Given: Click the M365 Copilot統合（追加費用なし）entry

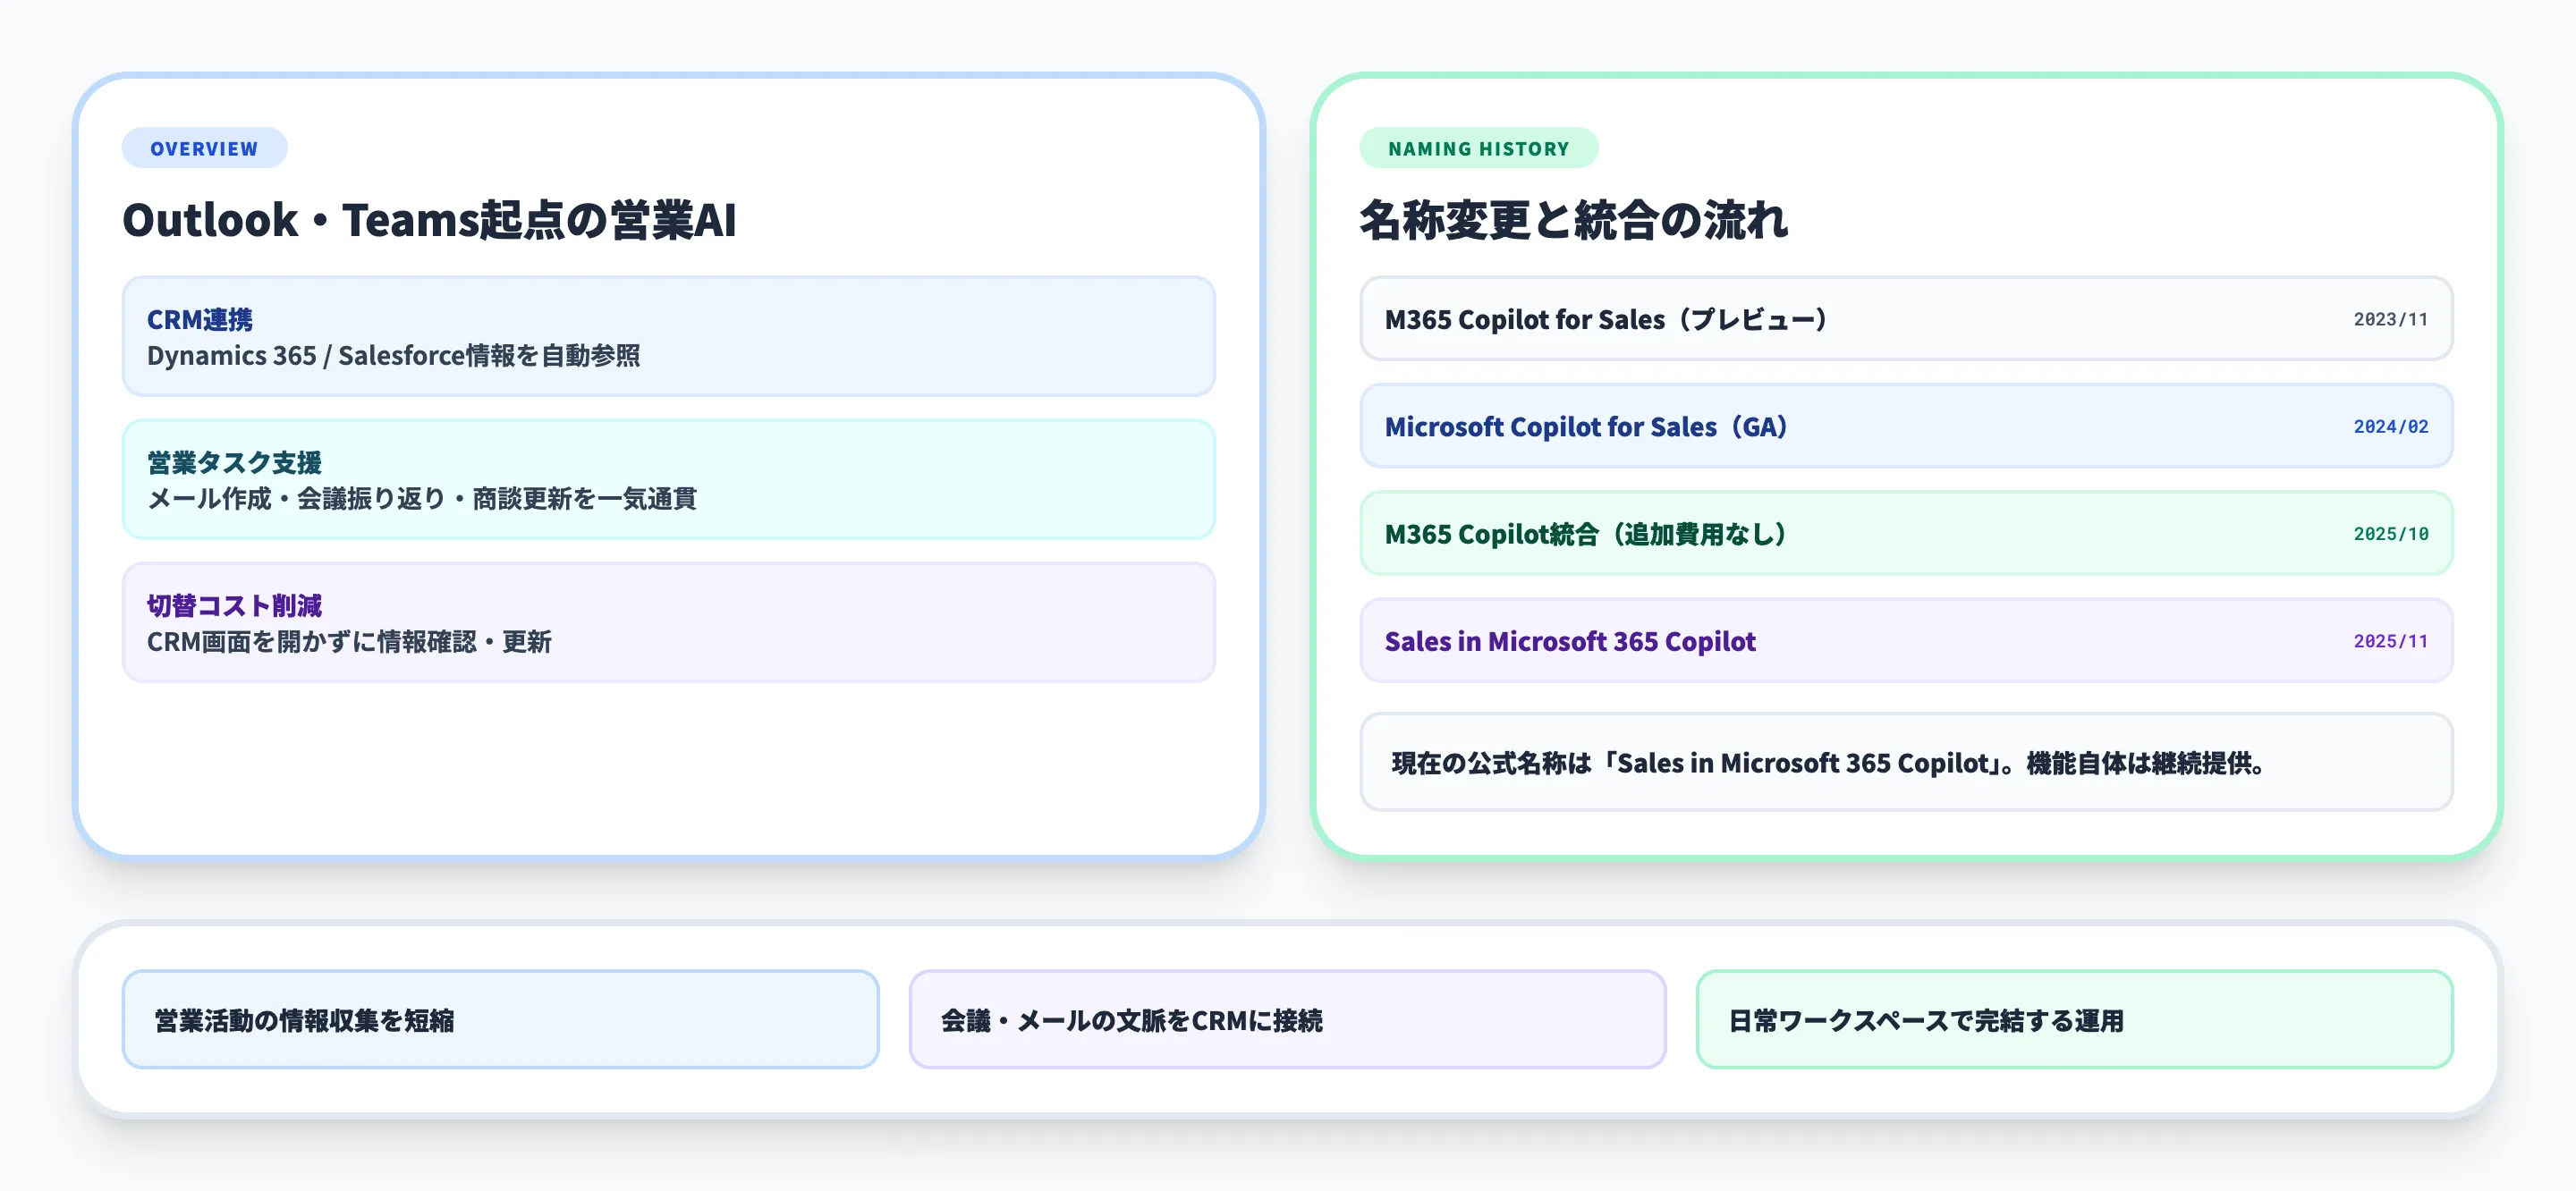Looking at the screenshot, I should click(x=1903, y=533).
